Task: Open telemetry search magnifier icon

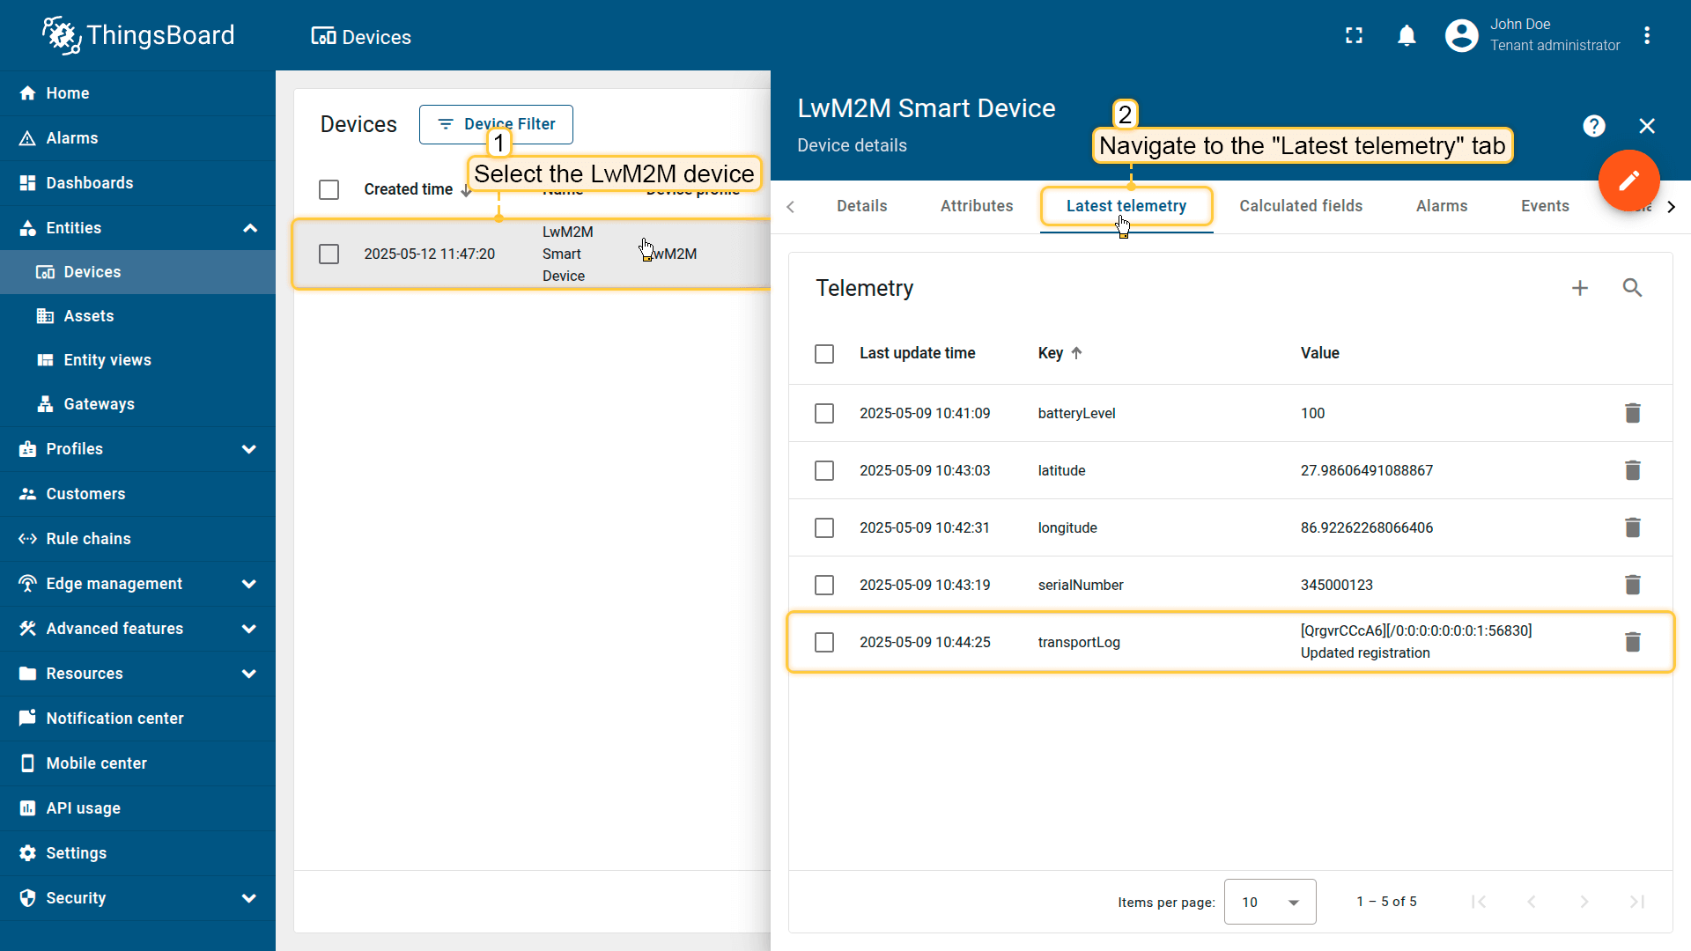Action: (1632, 288)
